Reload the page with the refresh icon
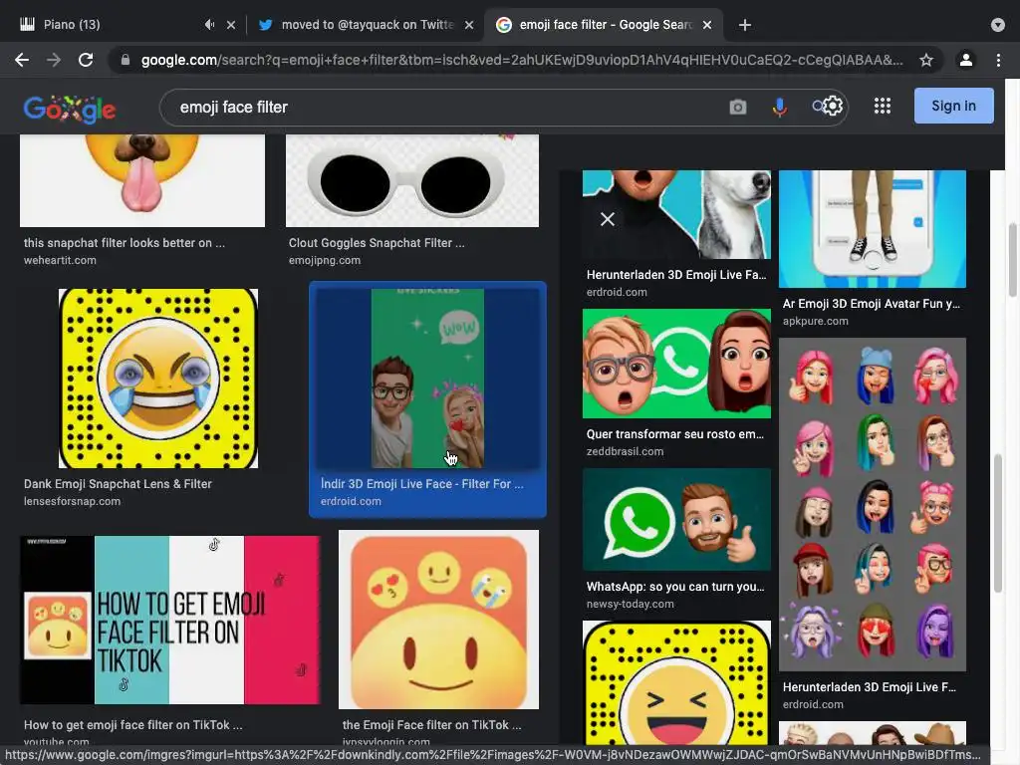The height and width of the screenshot is (765, 1020). [86, 60]
